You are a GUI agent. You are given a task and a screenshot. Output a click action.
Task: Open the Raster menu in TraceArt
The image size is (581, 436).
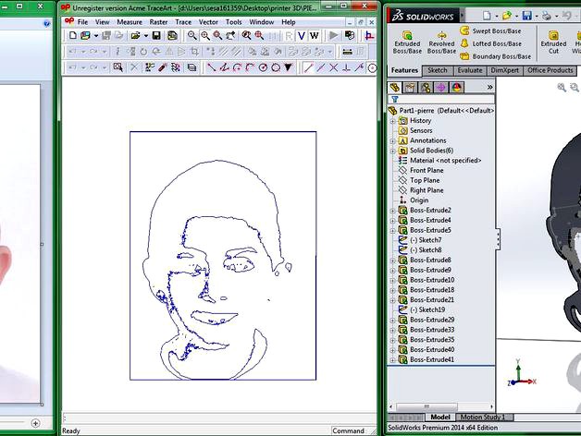click(158, 22)
